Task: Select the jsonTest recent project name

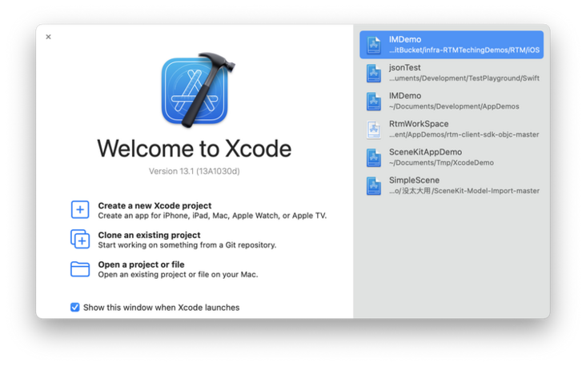Action: click(405, 68)
